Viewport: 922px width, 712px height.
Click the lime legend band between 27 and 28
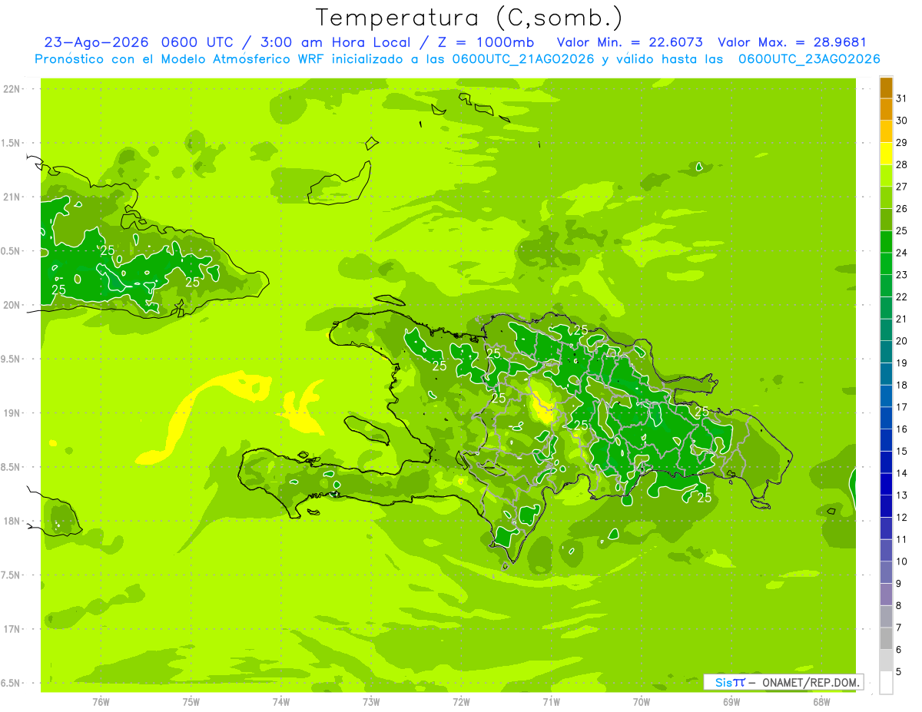coord(886,175)
